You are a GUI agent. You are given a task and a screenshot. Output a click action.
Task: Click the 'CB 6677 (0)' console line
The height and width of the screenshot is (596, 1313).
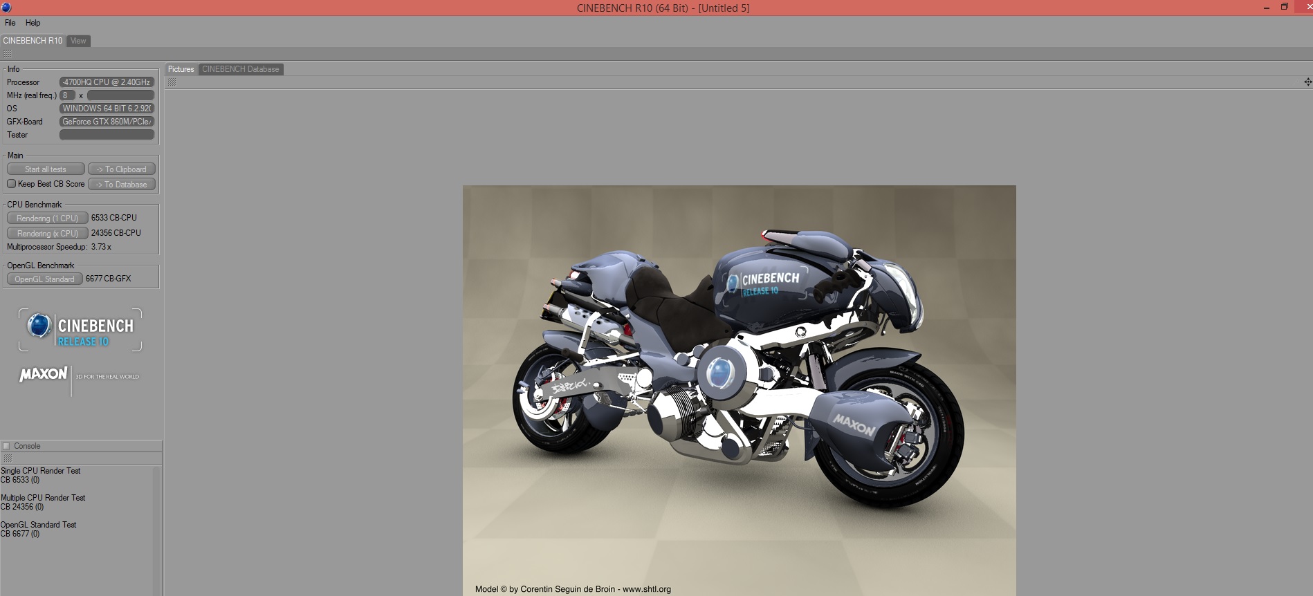click(20, 534)
